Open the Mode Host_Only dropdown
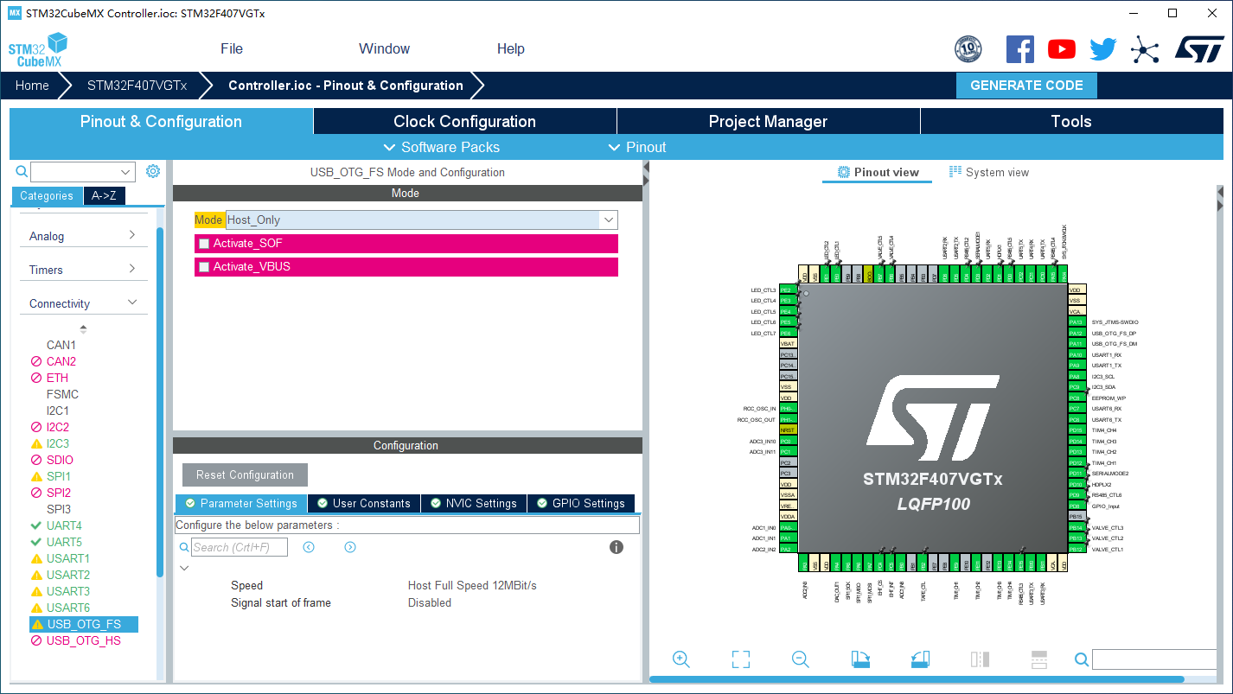The width and height of the screenshot is (1233, 694). tap(609, 220)
